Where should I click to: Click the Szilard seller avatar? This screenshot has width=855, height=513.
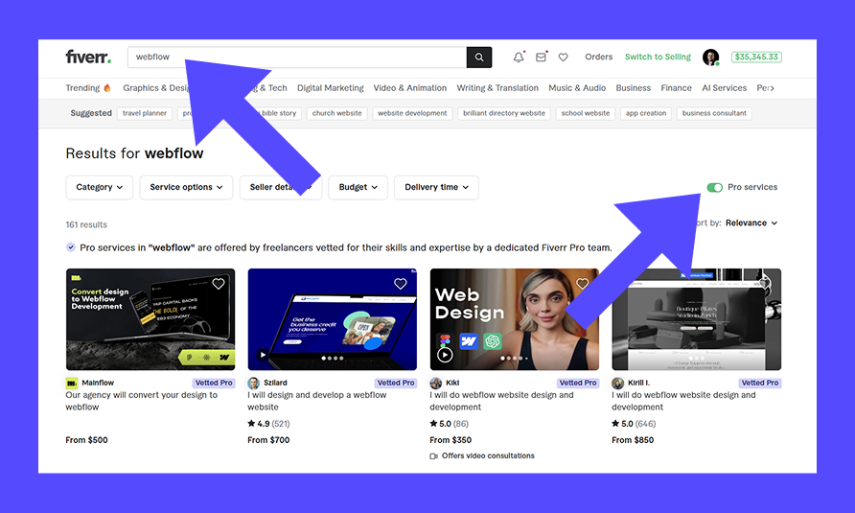click(x=254, y=383)
